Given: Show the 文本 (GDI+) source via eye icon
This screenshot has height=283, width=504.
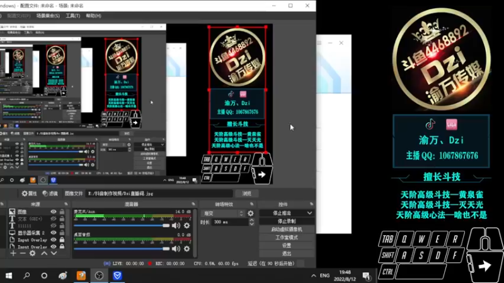Looking at the screenshot, I should click(54, 219).
